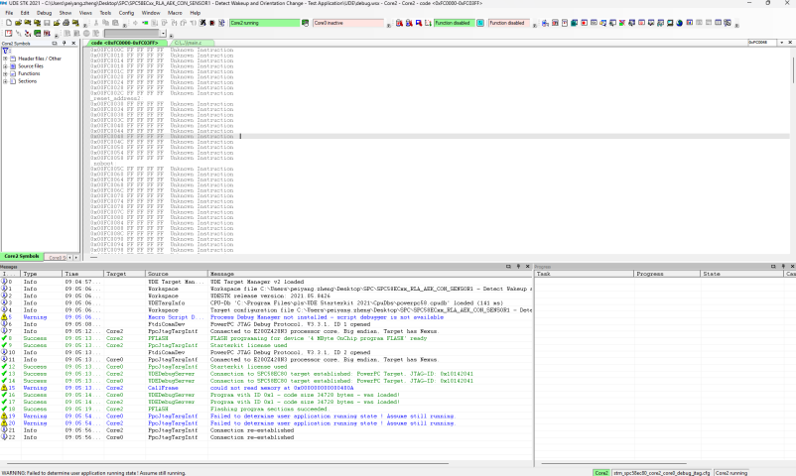Image resolution: width=796 pixels, height=476 pixels.
Task: Click the red R reset target icon
Action: [x=212, y=23]
